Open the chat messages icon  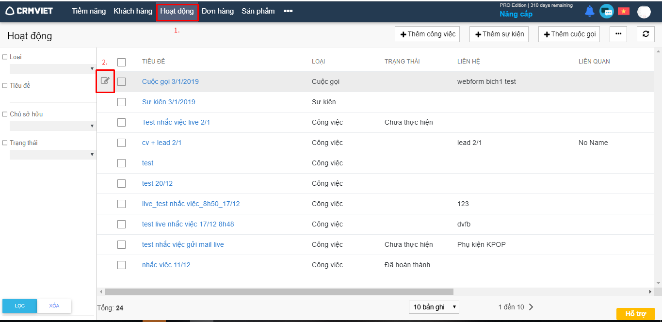click(606, 11)
